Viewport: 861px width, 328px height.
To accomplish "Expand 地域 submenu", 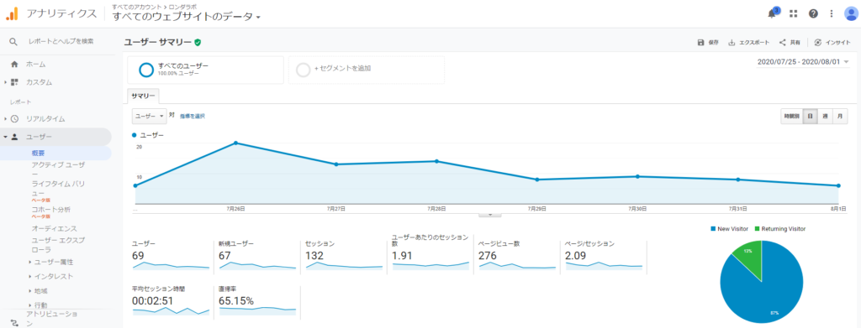I will click(x=38, y=291).
